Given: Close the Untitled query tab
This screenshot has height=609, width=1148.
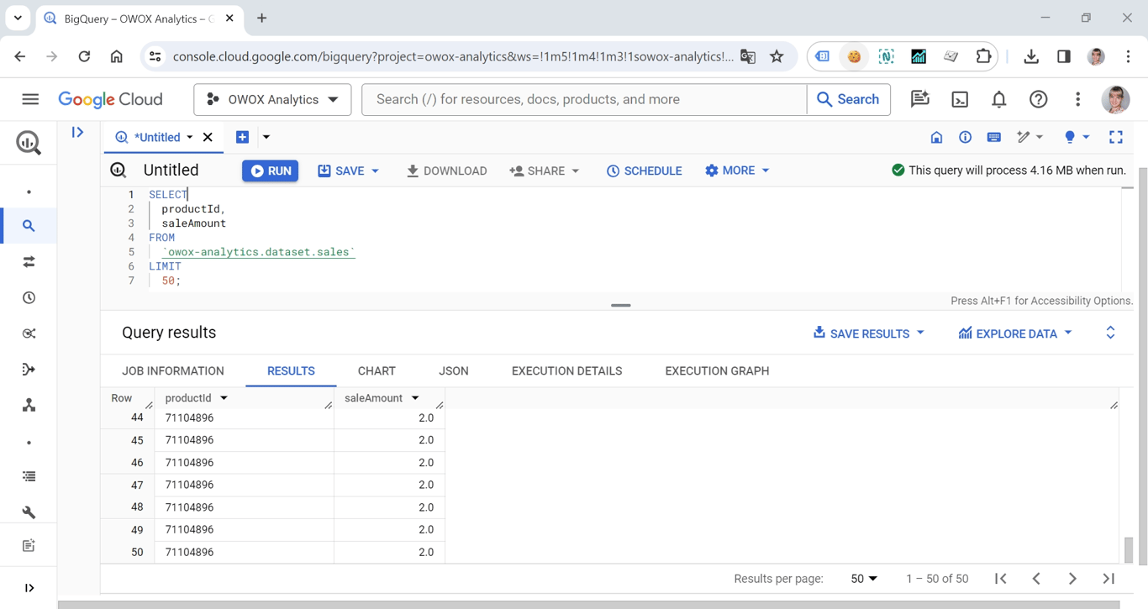Looking at the screenshot, I should pos(208,137).
